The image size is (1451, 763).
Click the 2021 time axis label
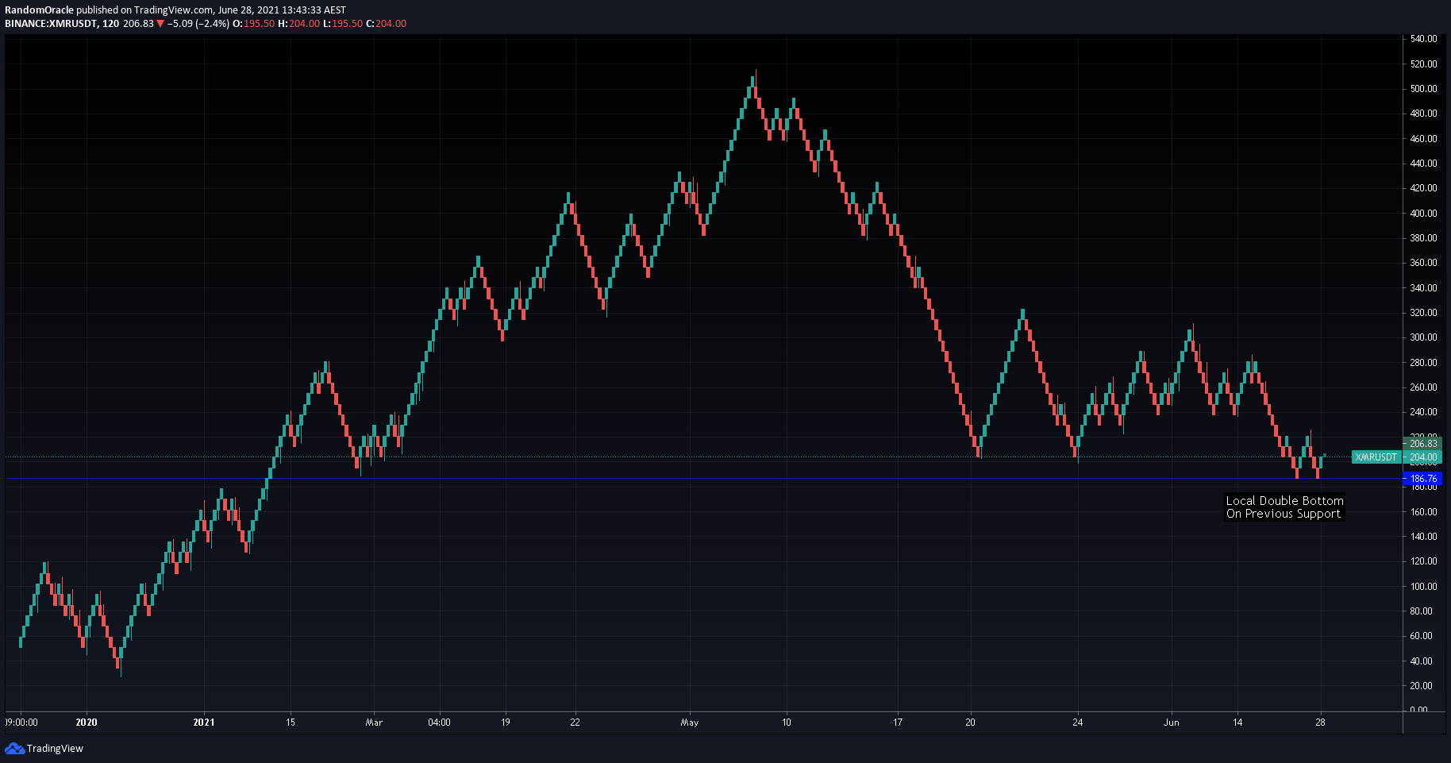[x=204, y=723]
